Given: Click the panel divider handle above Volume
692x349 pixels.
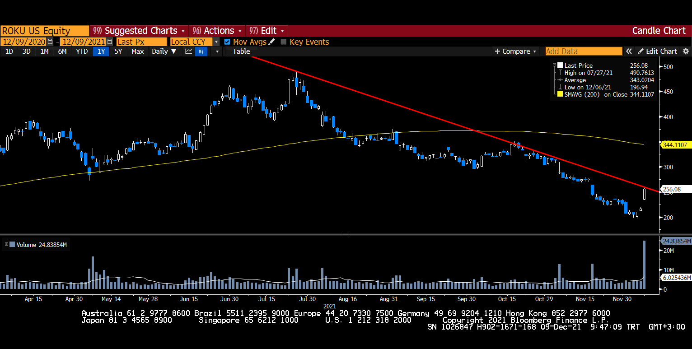Looking at the screenshot, I should coord(346,234).
